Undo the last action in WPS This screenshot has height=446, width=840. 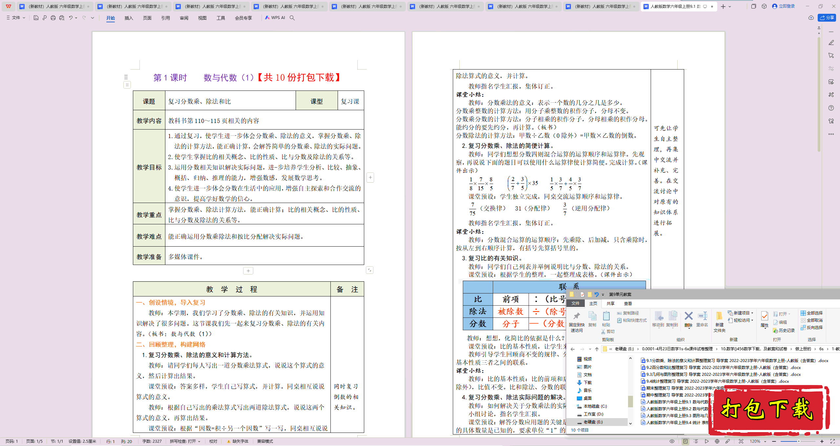click(x=71, y=18)
